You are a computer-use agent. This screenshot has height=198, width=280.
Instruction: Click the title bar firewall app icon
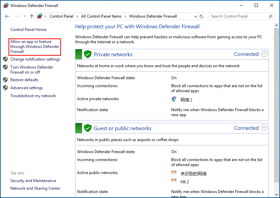point(6,5)
